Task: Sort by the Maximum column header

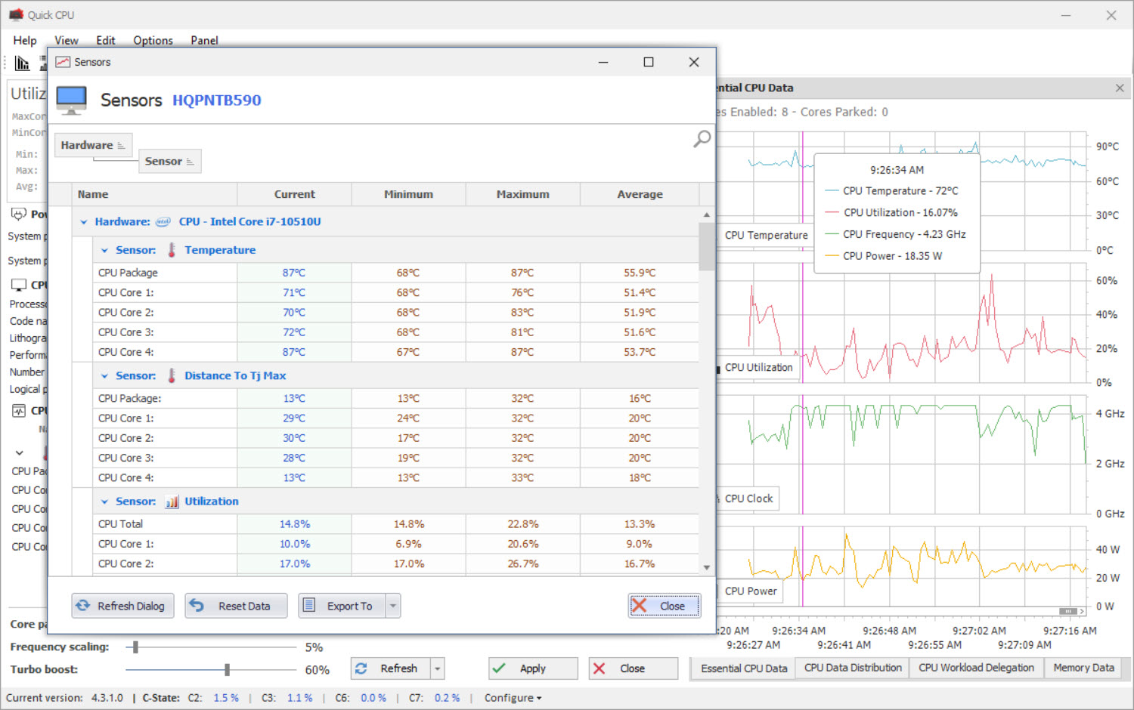Action: pyautogui.click(x=522, y=194)
